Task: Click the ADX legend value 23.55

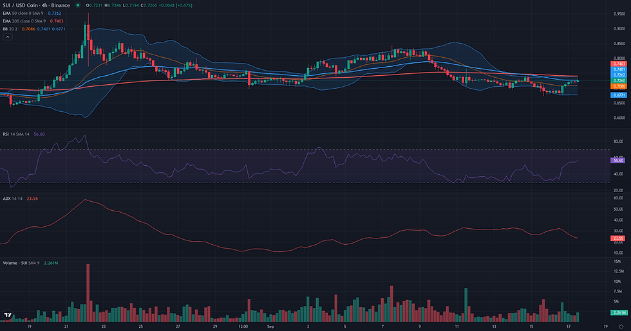Action: point(32,199)
